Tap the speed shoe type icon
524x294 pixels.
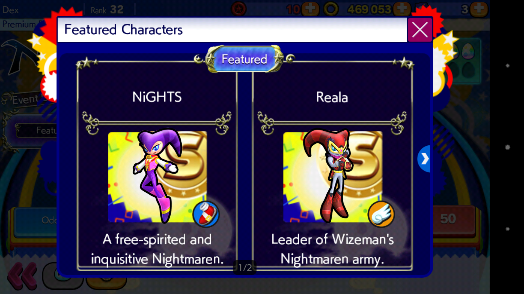click(x=206, y=214)
